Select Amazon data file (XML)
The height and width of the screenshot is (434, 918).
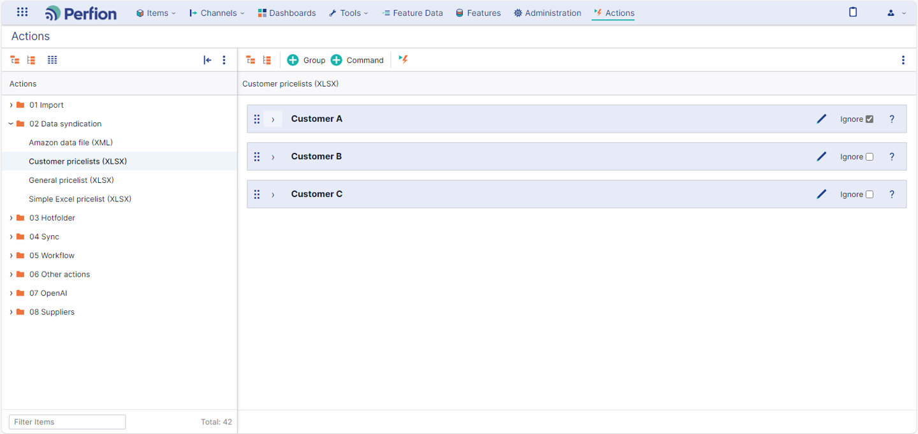click(x=71, y=143)
